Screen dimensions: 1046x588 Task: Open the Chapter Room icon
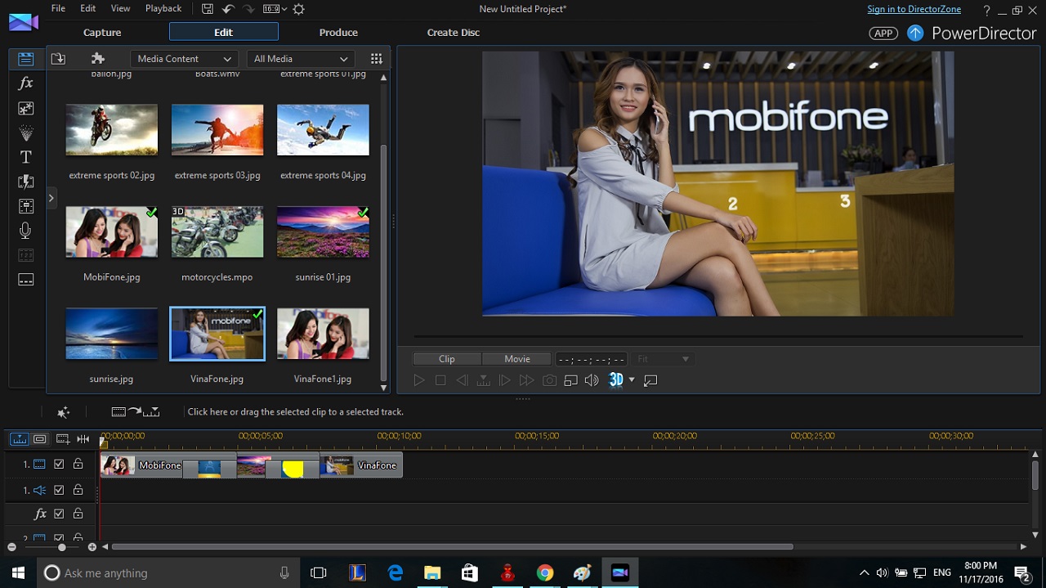pos(26,255)
